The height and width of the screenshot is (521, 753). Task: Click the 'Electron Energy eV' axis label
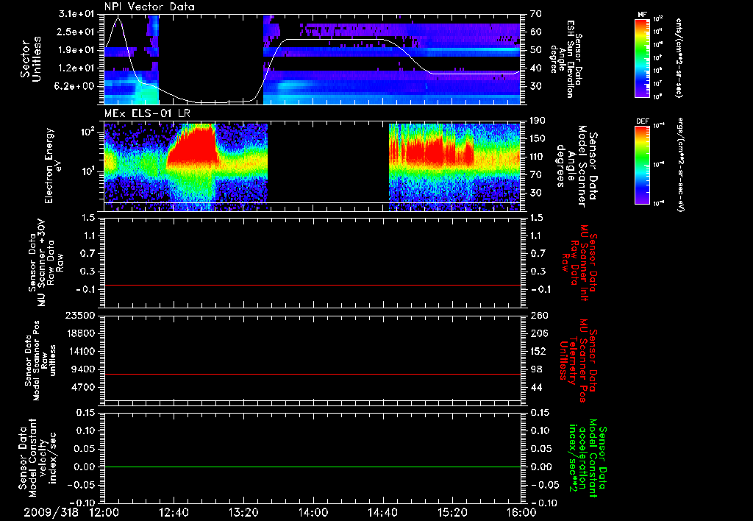tap(54, 166)
